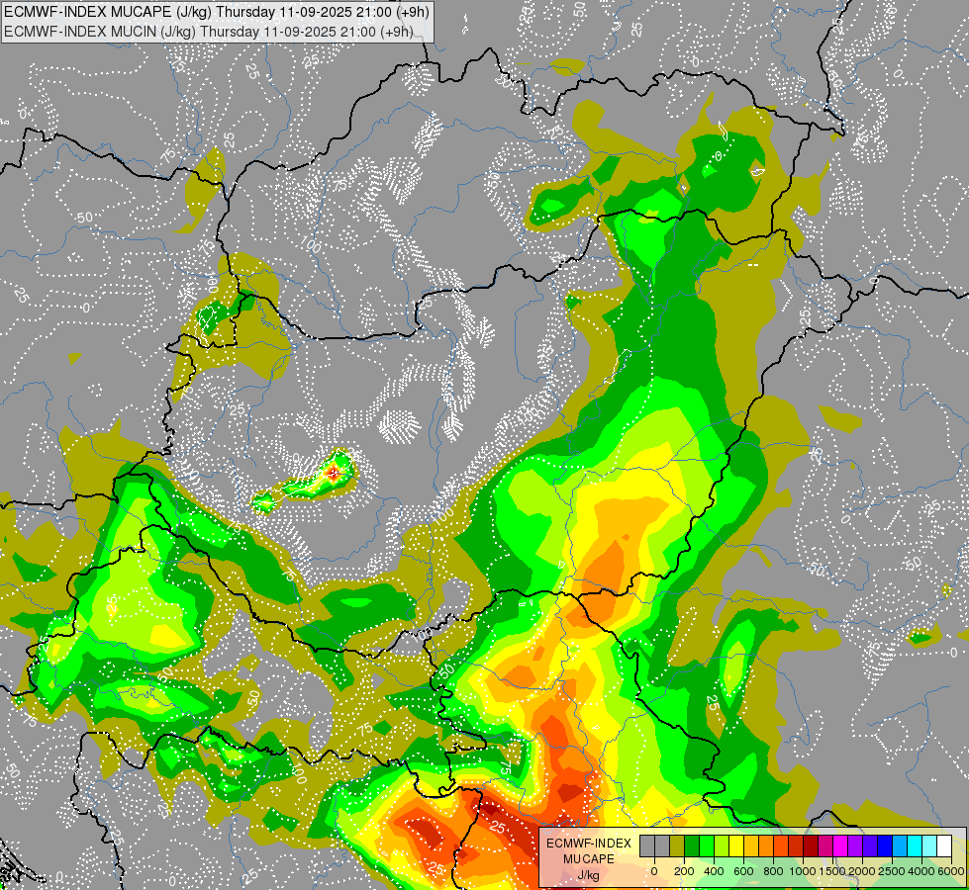Click the legend label 200

(x=684, y=871)
